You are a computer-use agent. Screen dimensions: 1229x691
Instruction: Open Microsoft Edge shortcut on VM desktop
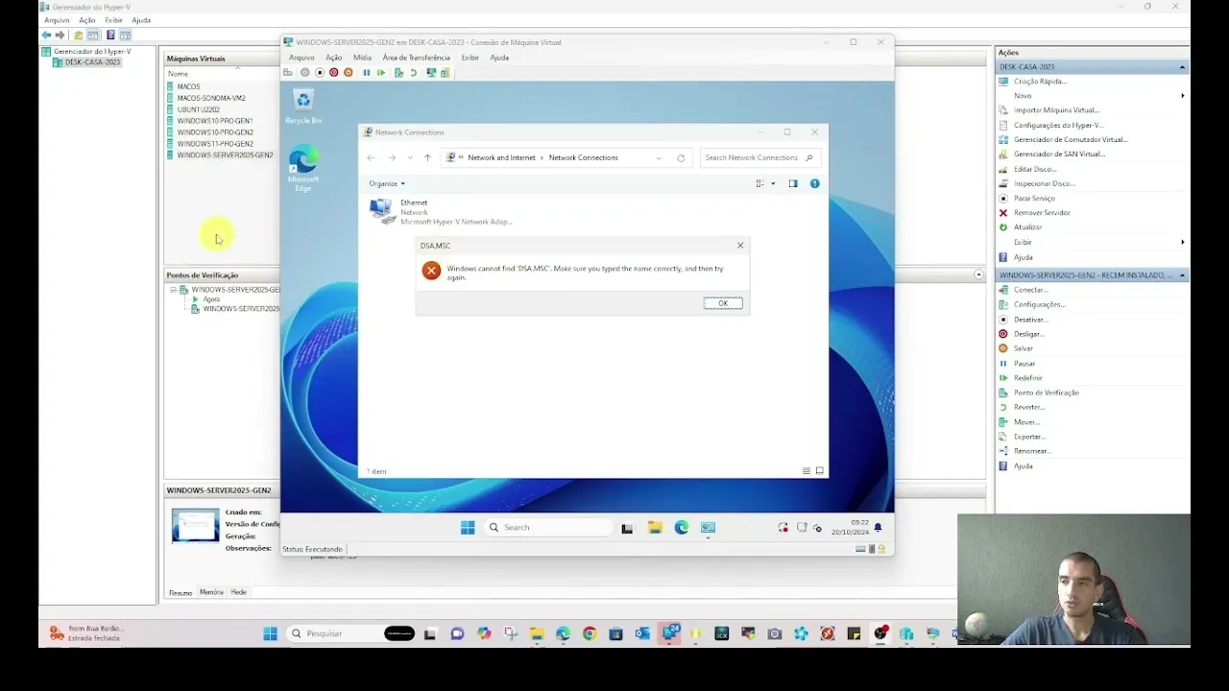click(303, 169)
